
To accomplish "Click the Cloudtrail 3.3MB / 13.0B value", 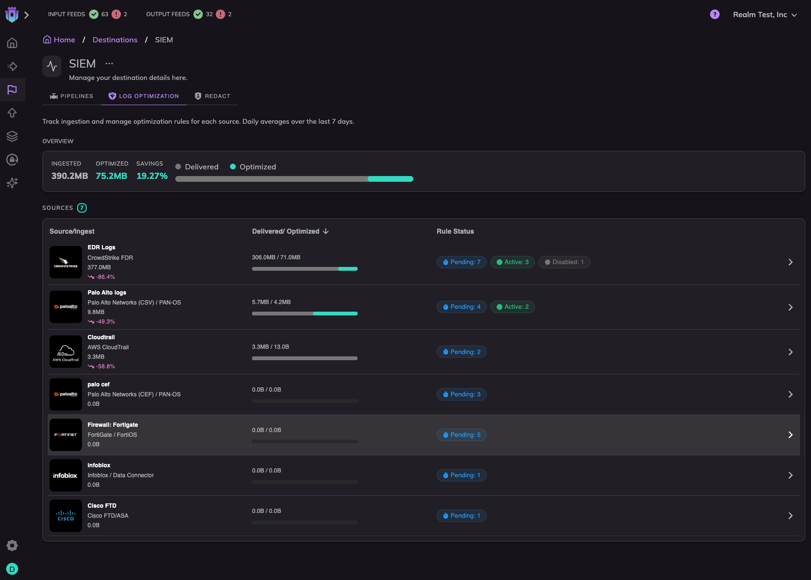I will pos(270,347).
